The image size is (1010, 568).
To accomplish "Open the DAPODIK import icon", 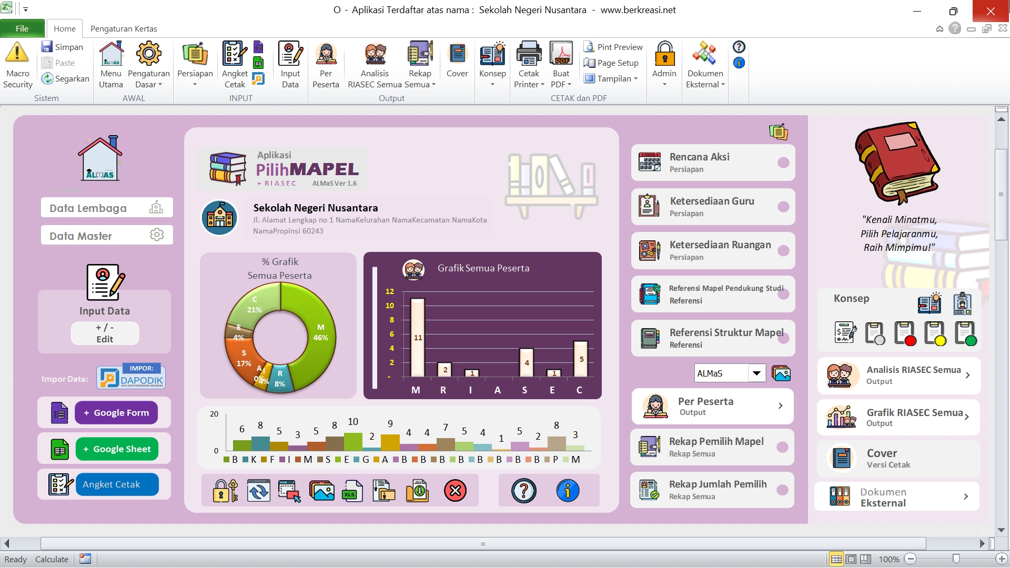I will 131,377.
